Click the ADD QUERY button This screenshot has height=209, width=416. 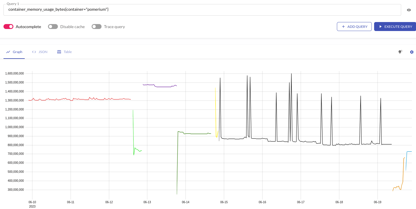point(354,26)
